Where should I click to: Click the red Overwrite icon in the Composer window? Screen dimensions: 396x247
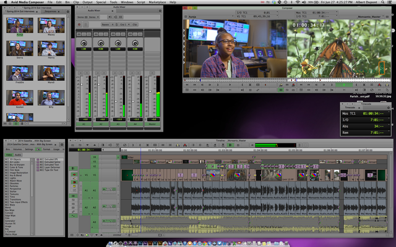[293, 85]
